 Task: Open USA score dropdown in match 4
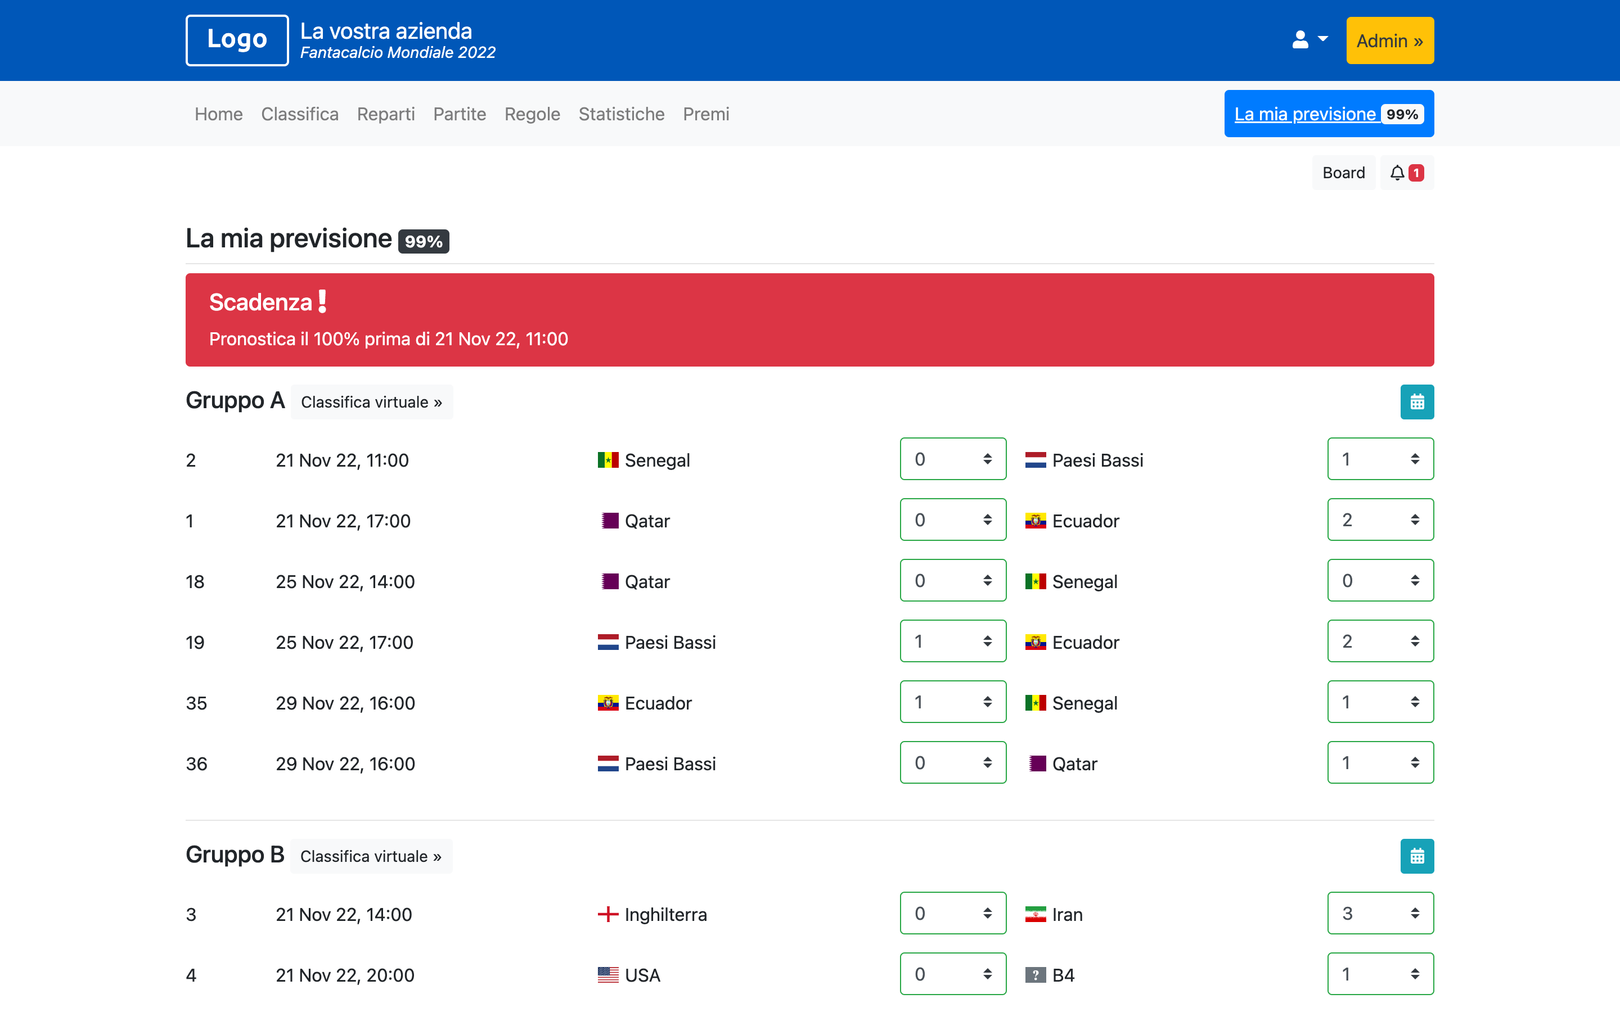(x=953, y=974)
